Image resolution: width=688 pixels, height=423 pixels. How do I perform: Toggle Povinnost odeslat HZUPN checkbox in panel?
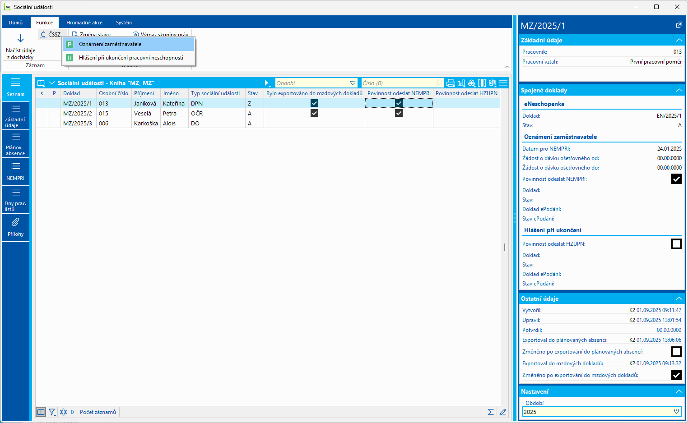click(x=676, y=244)
